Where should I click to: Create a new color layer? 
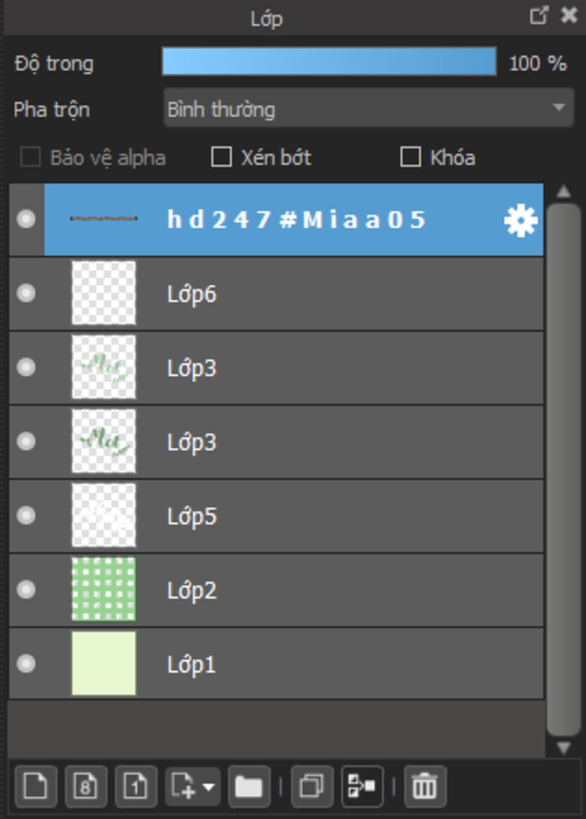point(35,786)
